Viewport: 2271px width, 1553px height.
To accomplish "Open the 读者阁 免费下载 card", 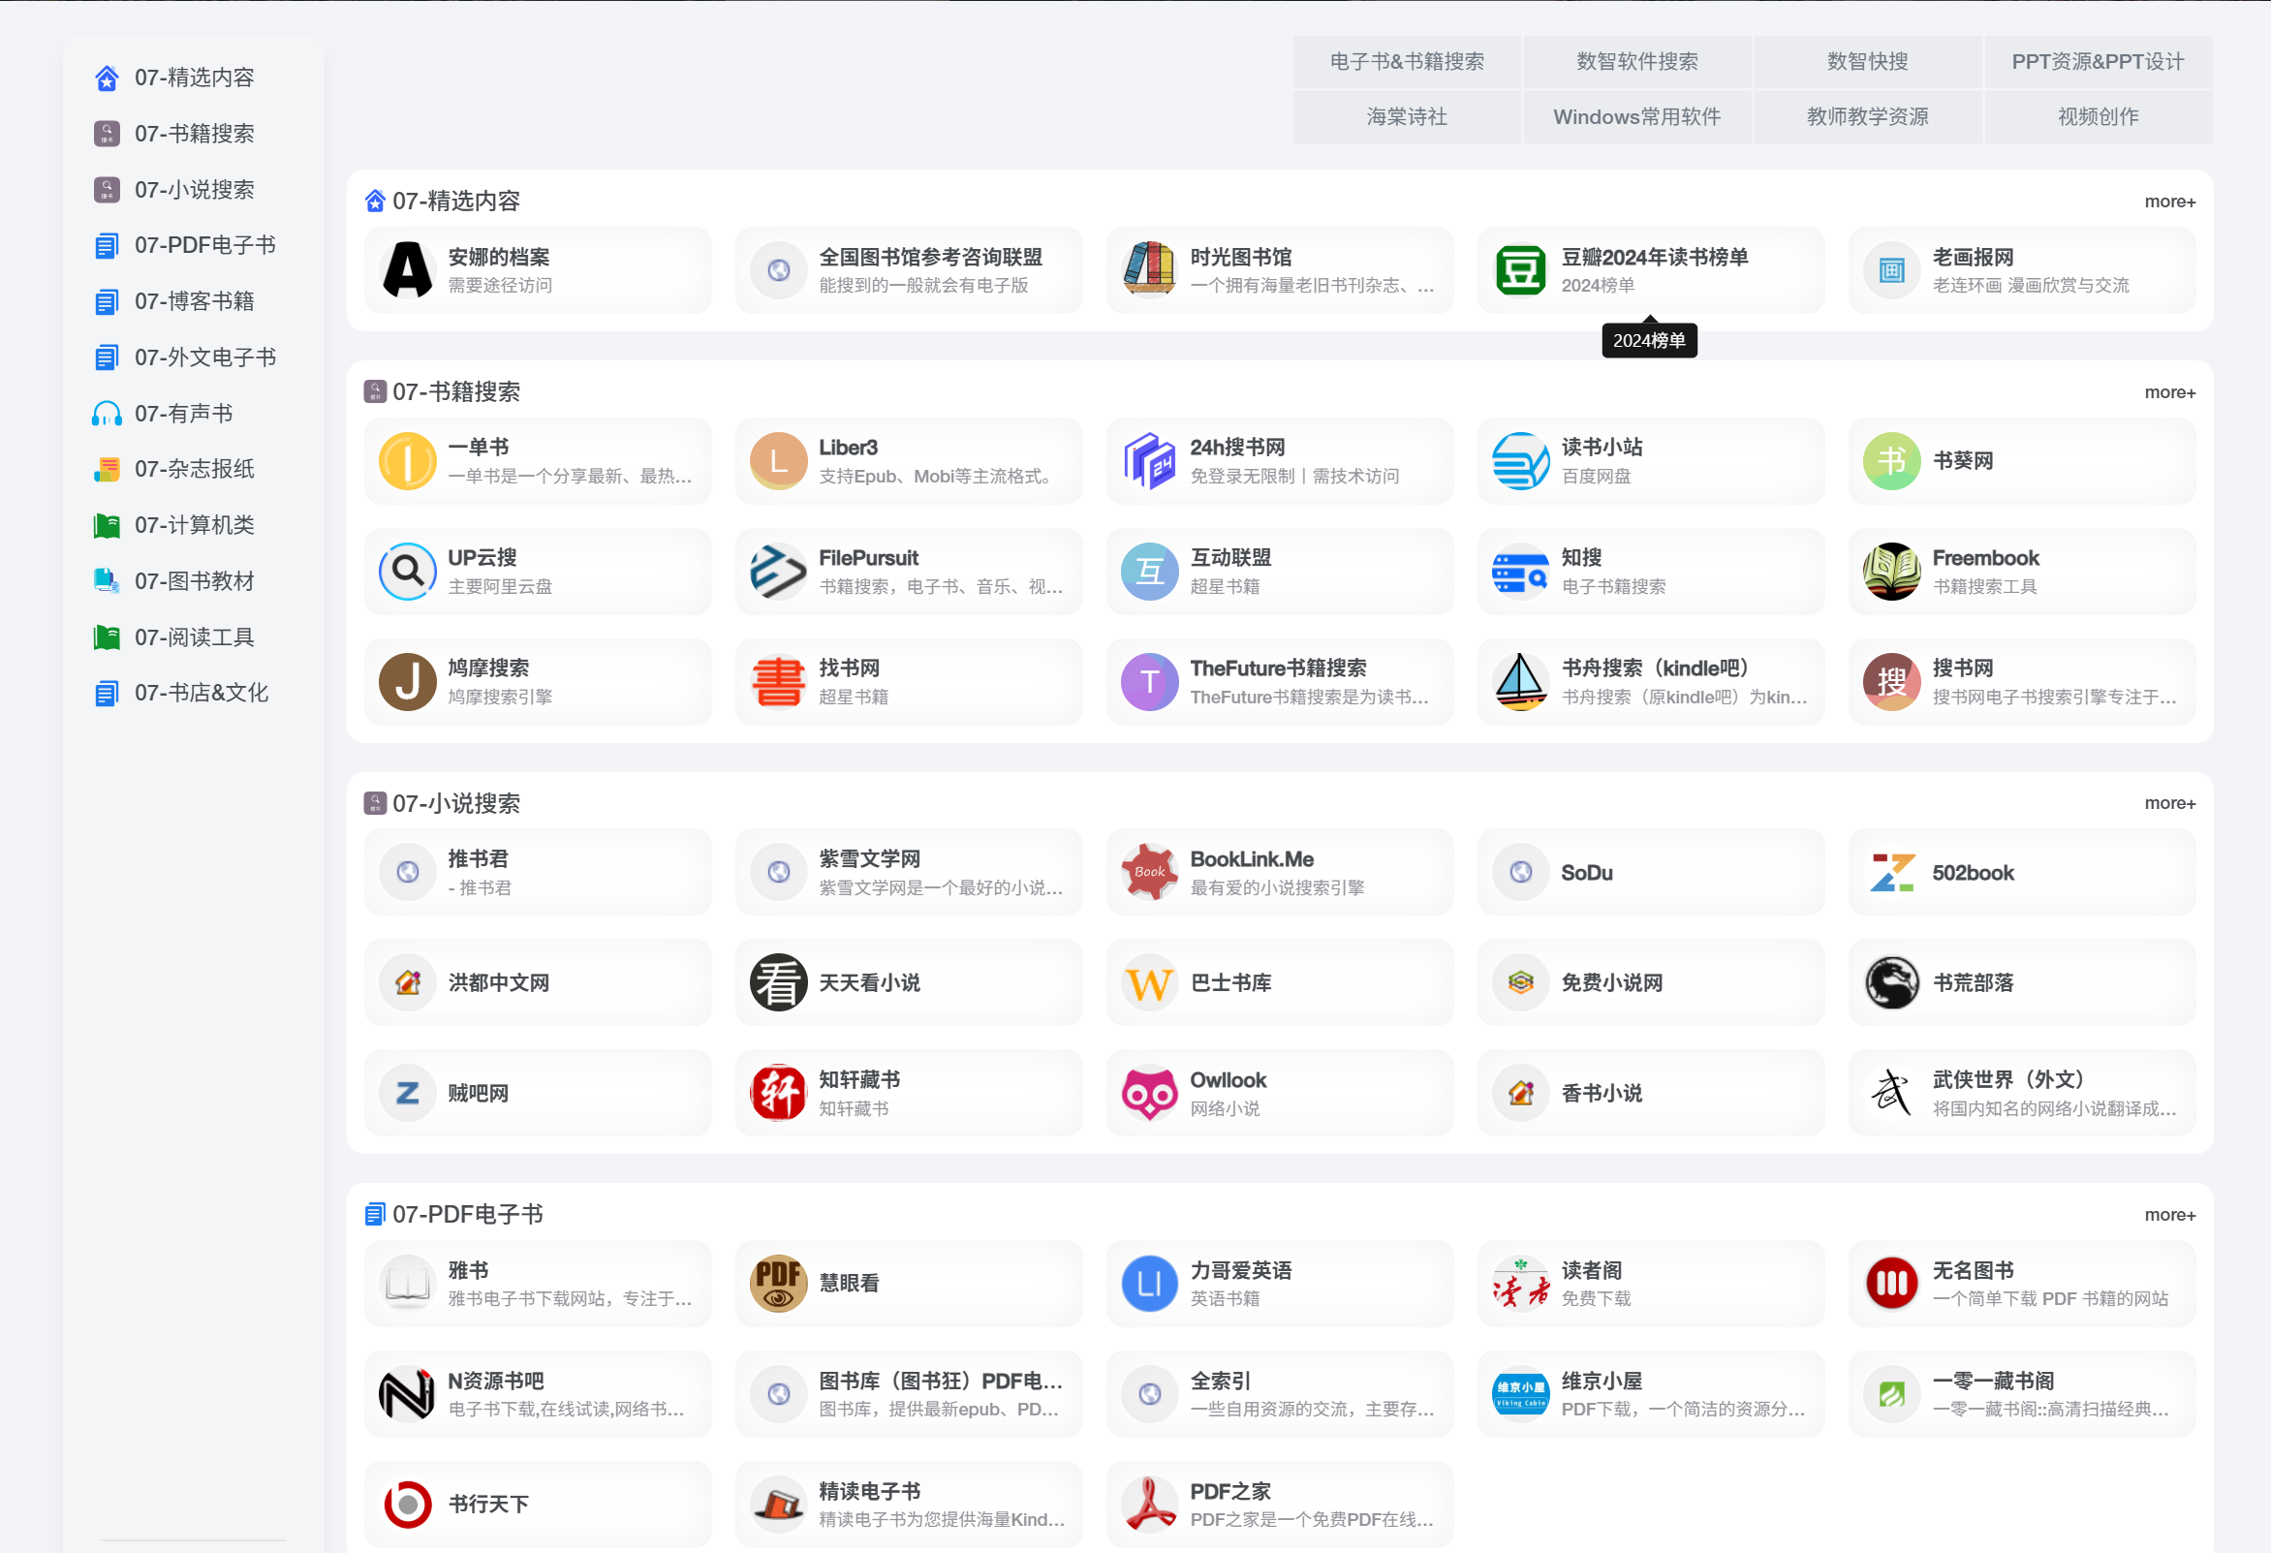I will click(1651, 1285).
